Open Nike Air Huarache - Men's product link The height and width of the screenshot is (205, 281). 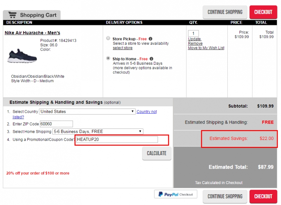click(32, 33)
